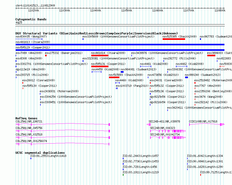Click segmental duplication %ID:91.6042|Length:1334

205,156
